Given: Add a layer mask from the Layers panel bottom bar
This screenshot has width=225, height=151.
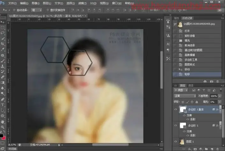Looking at the screenshot, I should coord(195,149).
